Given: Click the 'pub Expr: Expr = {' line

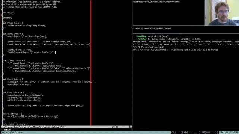Looking at the screenshot, I should (x=13, y=79).
